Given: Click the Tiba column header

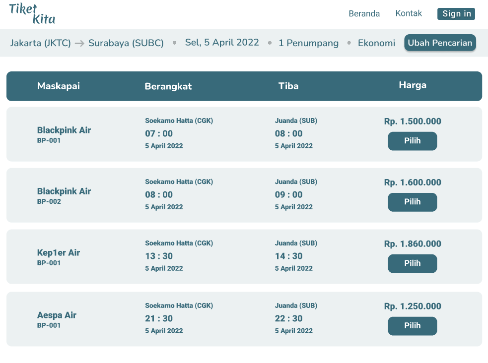Looking at the screenshot, I should point(288,86).
